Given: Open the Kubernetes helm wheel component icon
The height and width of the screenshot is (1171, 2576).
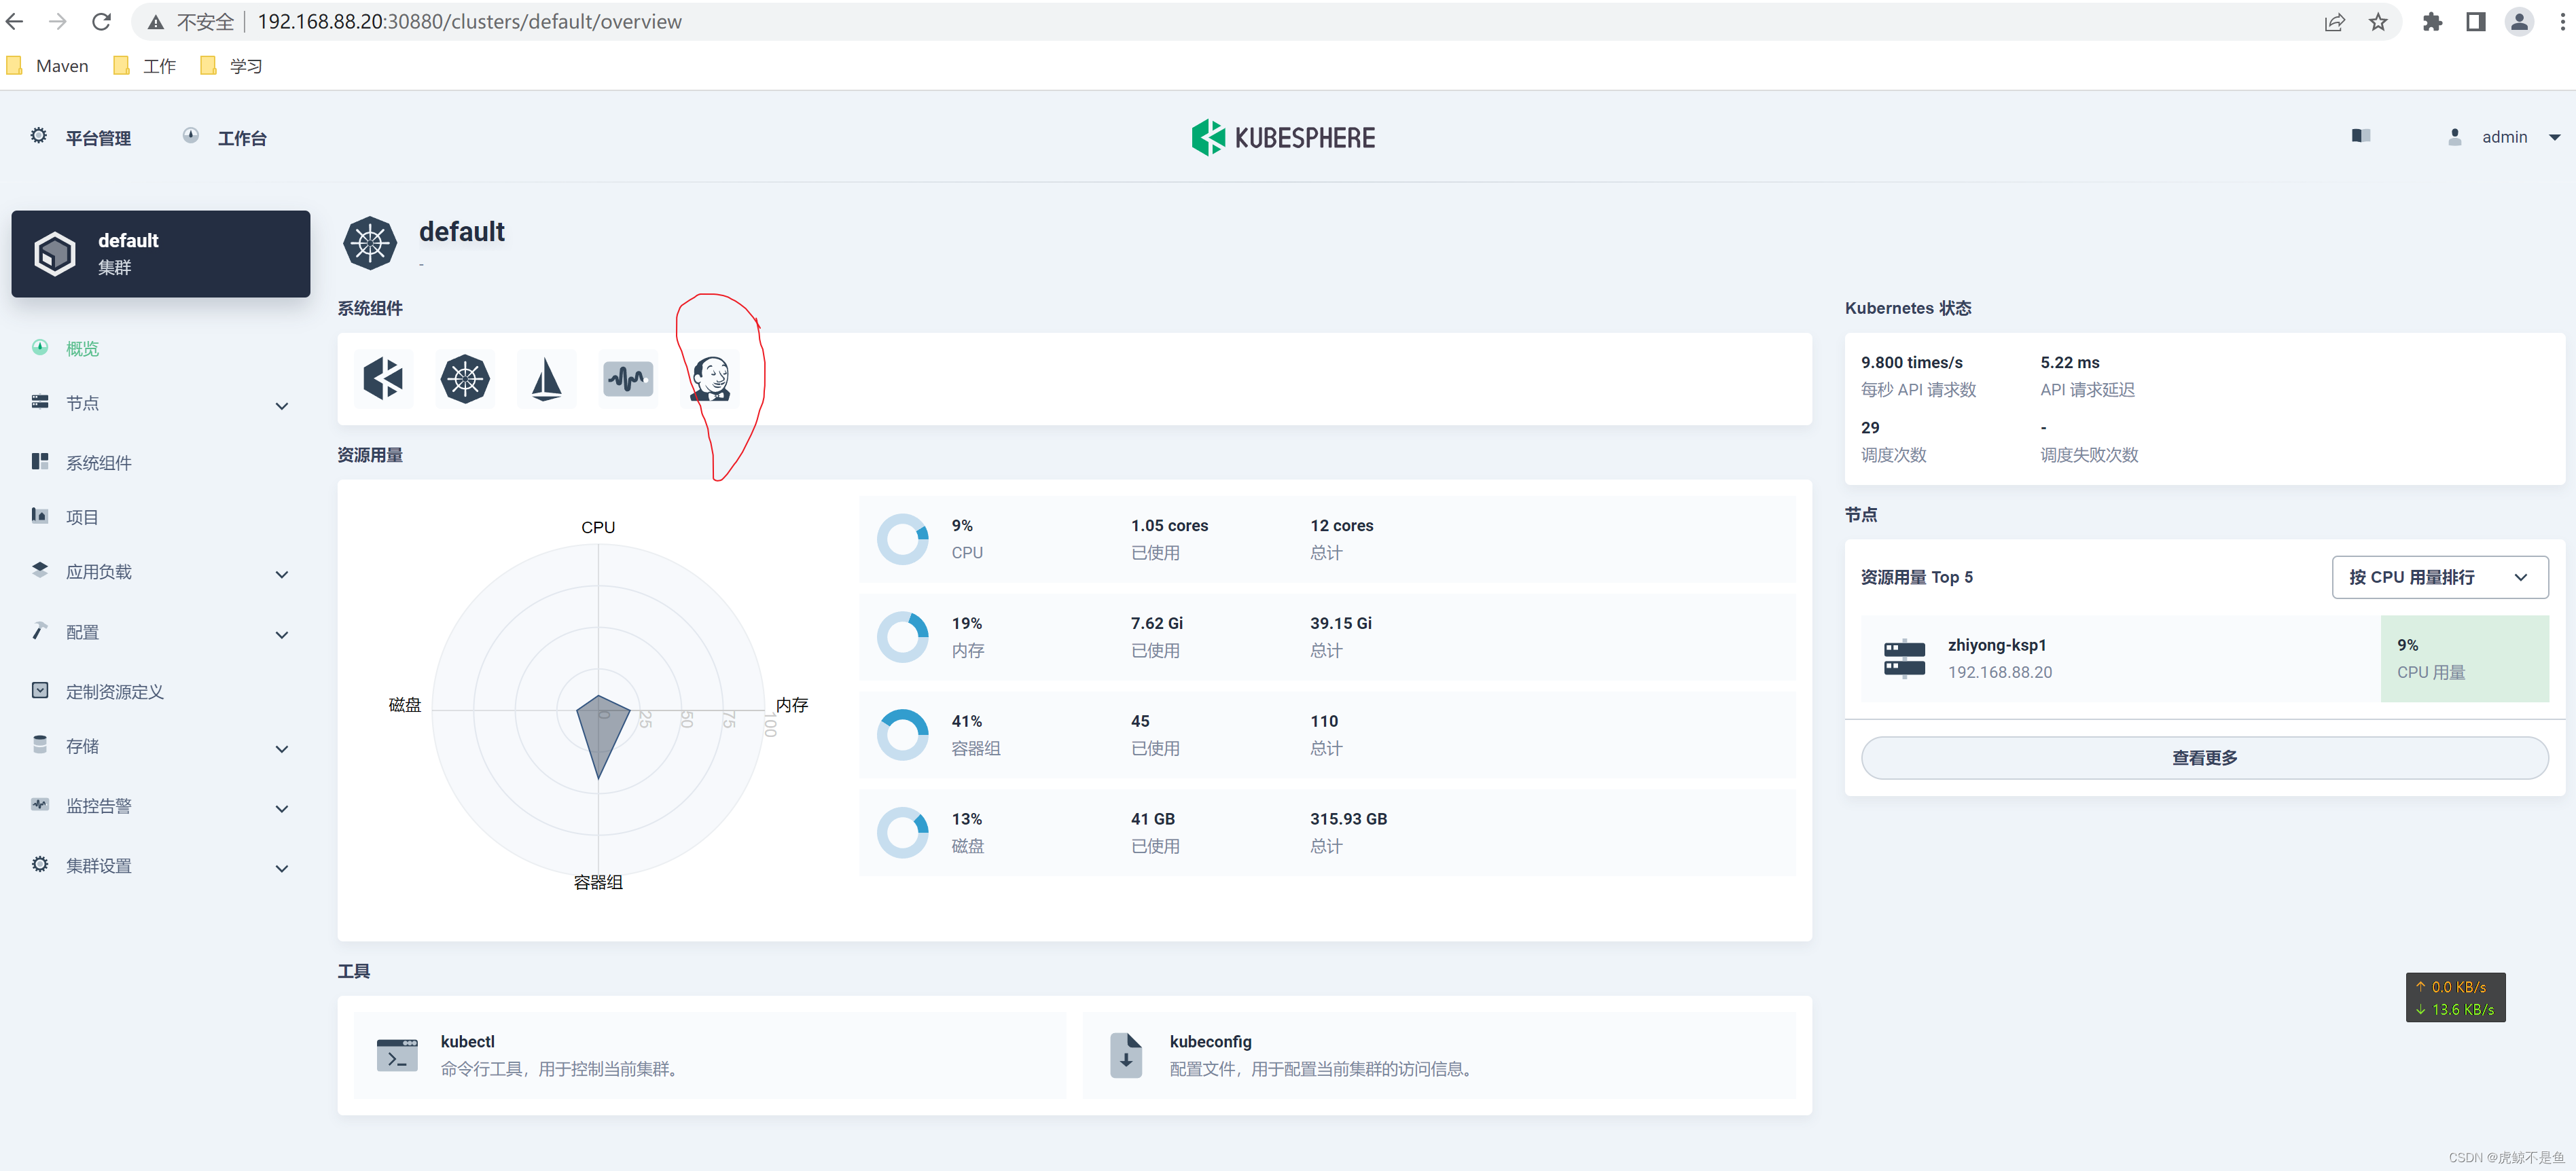Looking at the screenshot, I should 465,379.
